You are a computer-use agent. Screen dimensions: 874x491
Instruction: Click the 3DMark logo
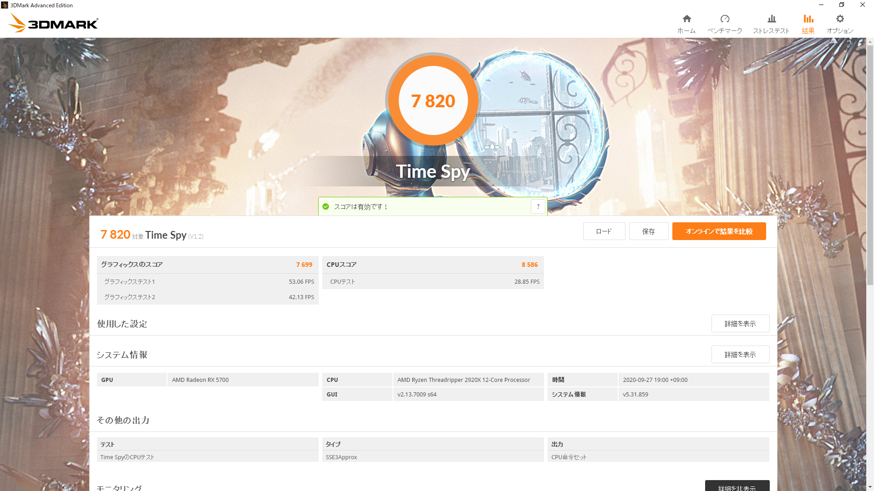(54, 23)
